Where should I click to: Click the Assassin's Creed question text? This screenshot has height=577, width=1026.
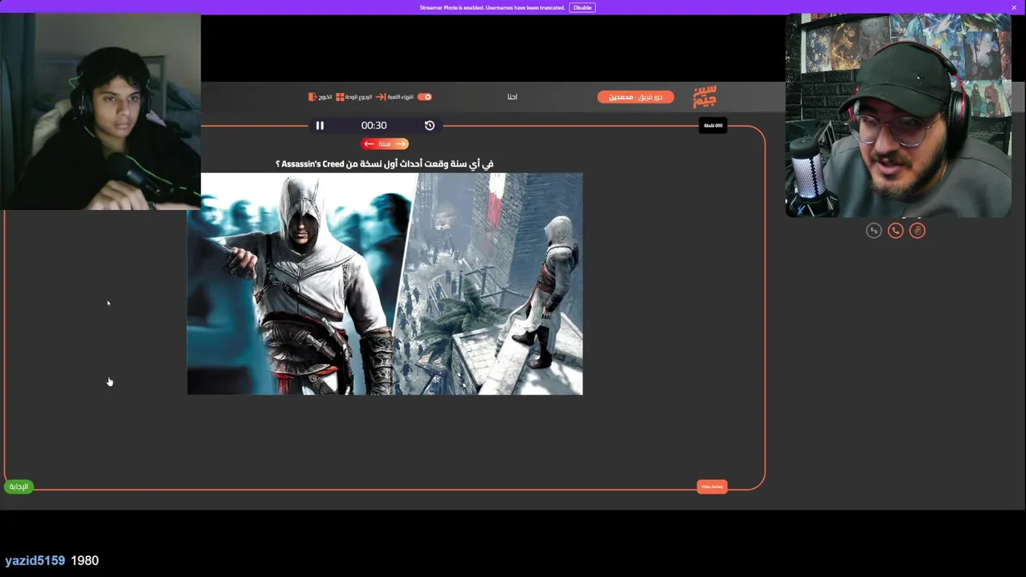pyautogui.click(x=385, y=163)
